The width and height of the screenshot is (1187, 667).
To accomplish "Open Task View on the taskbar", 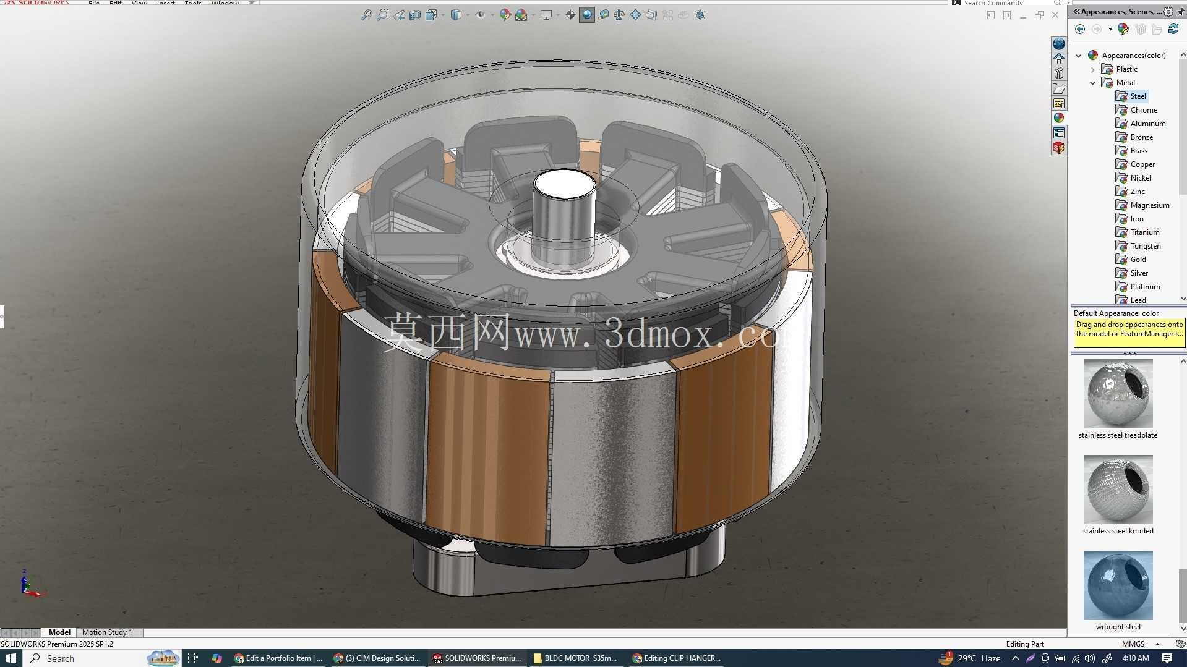I will click(x=193, y=658).
